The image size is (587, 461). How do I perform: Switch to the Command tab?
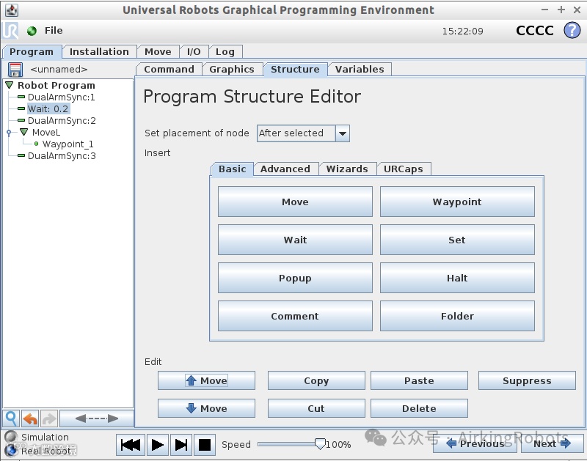tap(169, 69)
